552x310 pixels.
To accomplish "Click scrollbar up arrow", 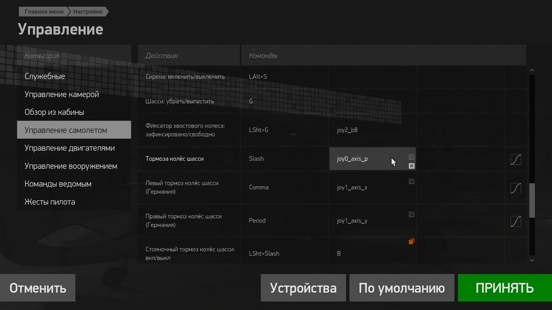I will (x=532, y=70).
